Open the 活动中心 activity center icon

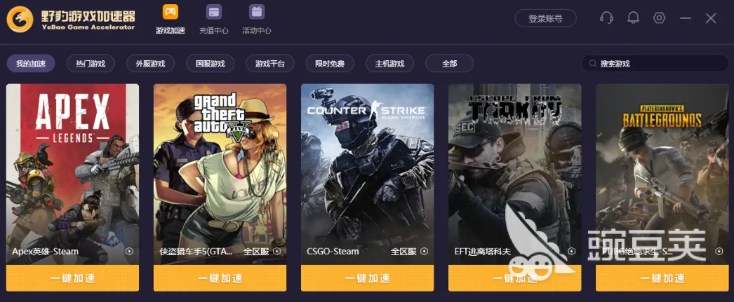pyautogui.click(x=257, y=19)
